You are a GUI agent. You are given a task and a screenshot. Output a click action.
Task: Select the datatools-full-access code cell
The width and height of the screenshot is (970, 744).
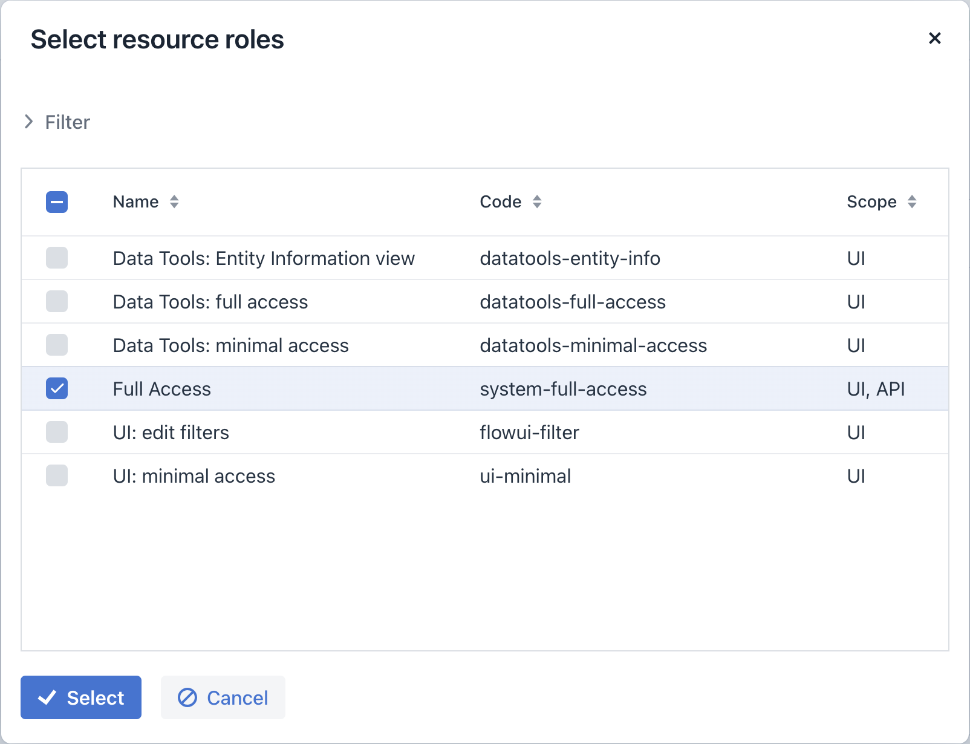tap(573, 302)
